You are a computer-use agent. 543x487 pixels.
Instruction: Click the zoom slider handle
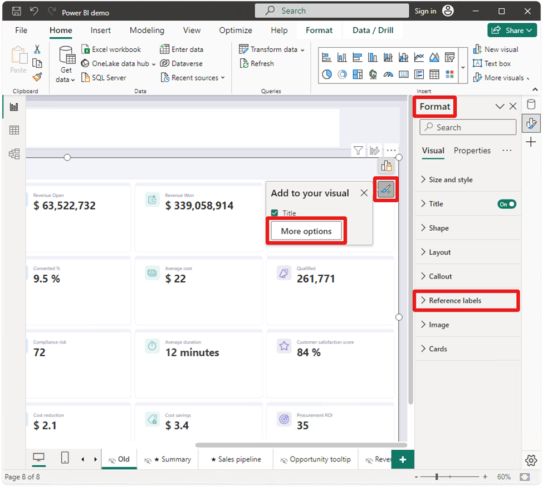click(x=437, y=476)
